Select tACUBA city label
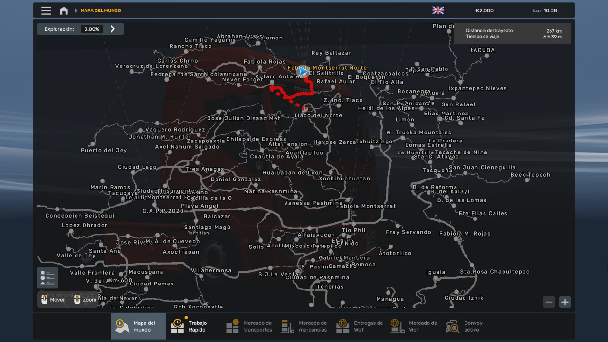Screen dimensions: 608x342 pyautogui.click(x=483, y=50)
